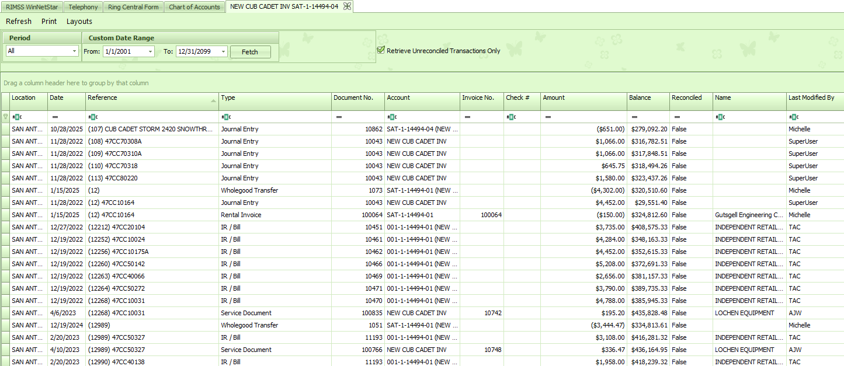Open Check # column filter operator icon
This screenshot has width=844, height=366.
click(512, 117)
